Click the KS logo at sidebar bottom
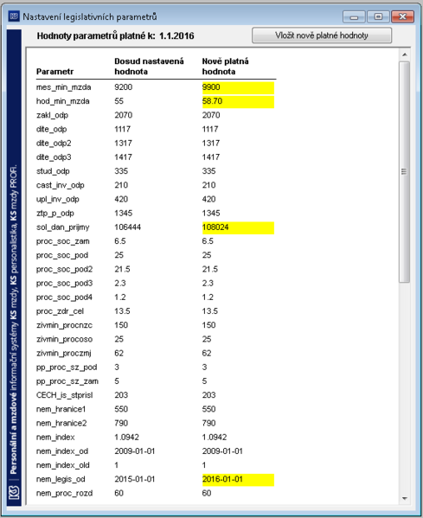 tap(14, 492)
